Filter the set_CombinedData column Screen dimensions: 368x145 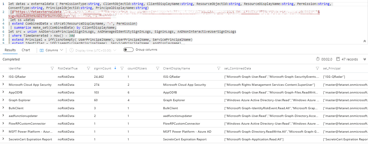click(317, 68)
